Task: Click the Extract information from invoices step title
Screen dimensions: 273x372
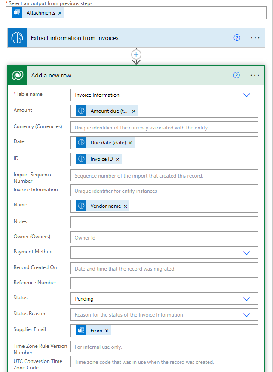Action: [x=74, y=38]
